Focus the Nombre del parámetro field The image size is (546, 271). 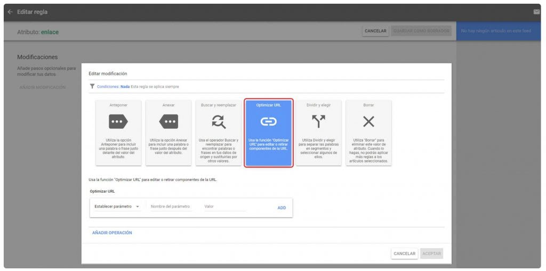(171, 207)
